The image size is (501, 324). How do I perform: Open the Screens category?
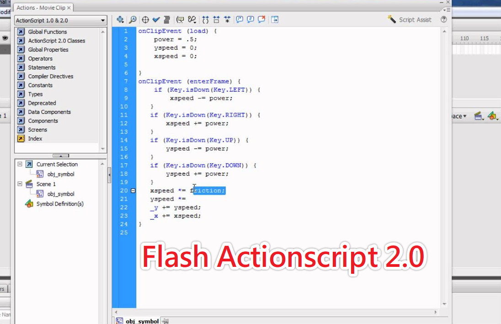pos(37,130)
